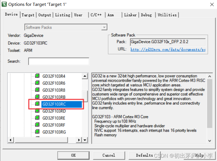Click the chip icon beside GD32F103R8

[x=37, y=90]
